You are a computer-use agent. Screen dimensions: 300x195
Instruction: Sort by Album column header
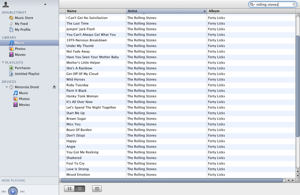coord(251,11)
